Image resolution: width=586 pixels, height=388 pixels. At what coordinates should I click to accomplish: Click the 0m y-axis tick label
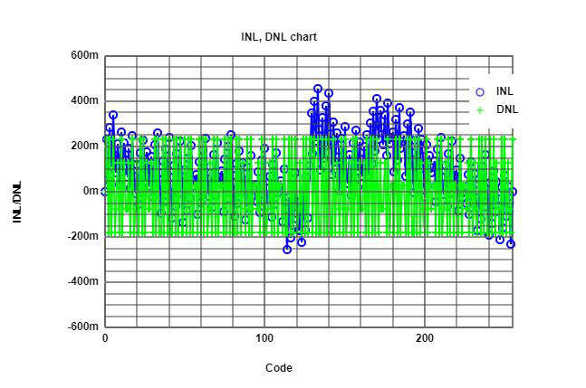tap(91, 191)
